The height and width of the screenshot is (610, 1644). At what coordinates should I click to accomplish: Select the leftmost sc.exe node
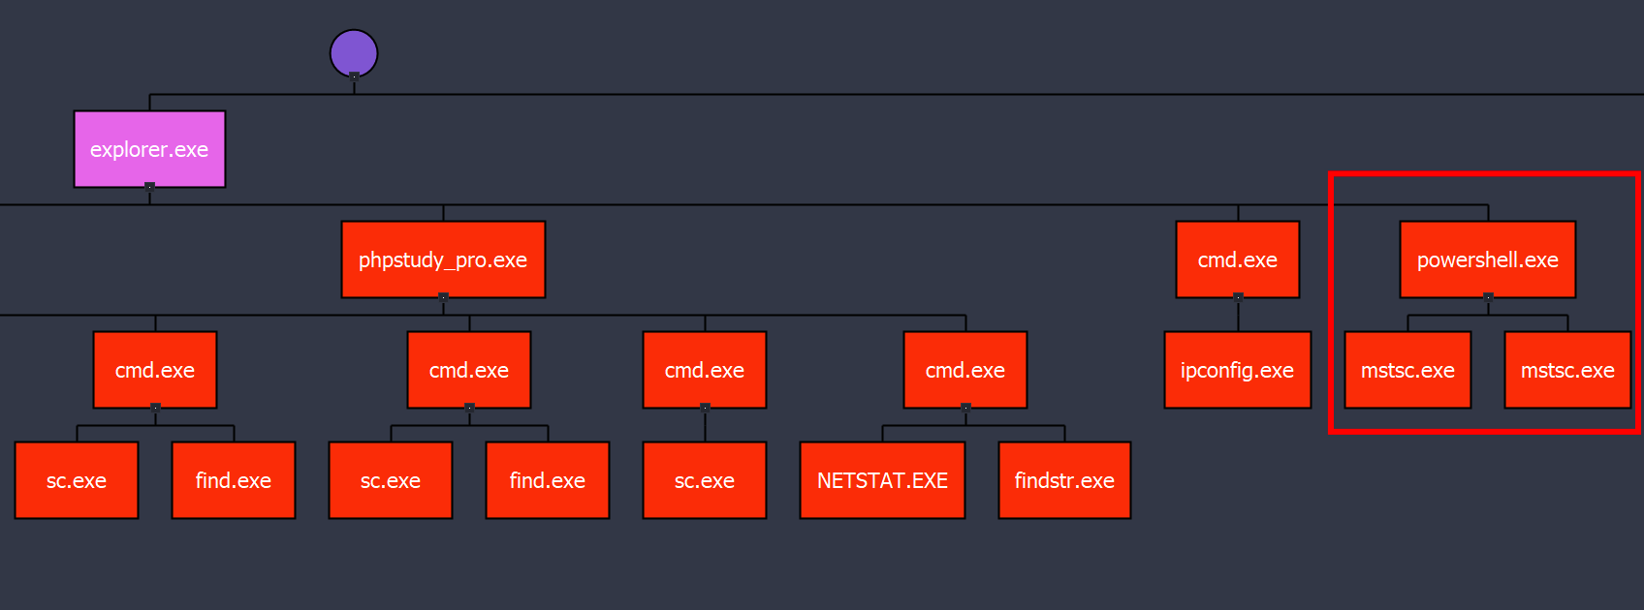click(x=77, y=480)
